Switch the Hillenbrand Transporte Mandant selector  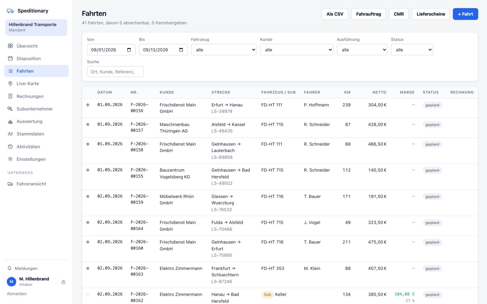tap(36, 27)
